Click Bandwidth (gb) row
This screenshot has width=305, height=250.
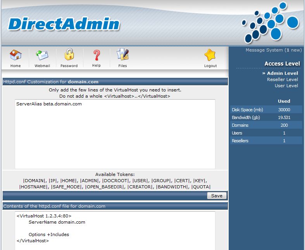(266, 117)
